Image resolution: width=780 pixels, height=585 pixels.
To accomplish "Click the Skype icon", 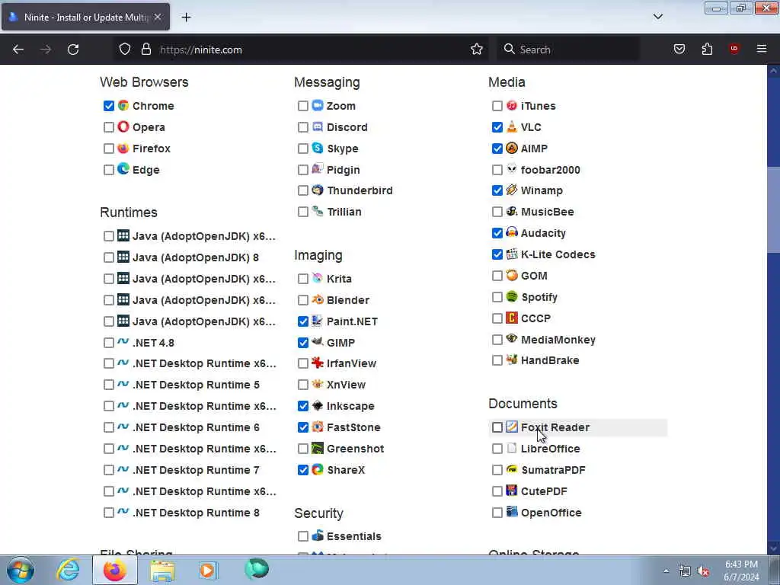I will tap(318, 149).
